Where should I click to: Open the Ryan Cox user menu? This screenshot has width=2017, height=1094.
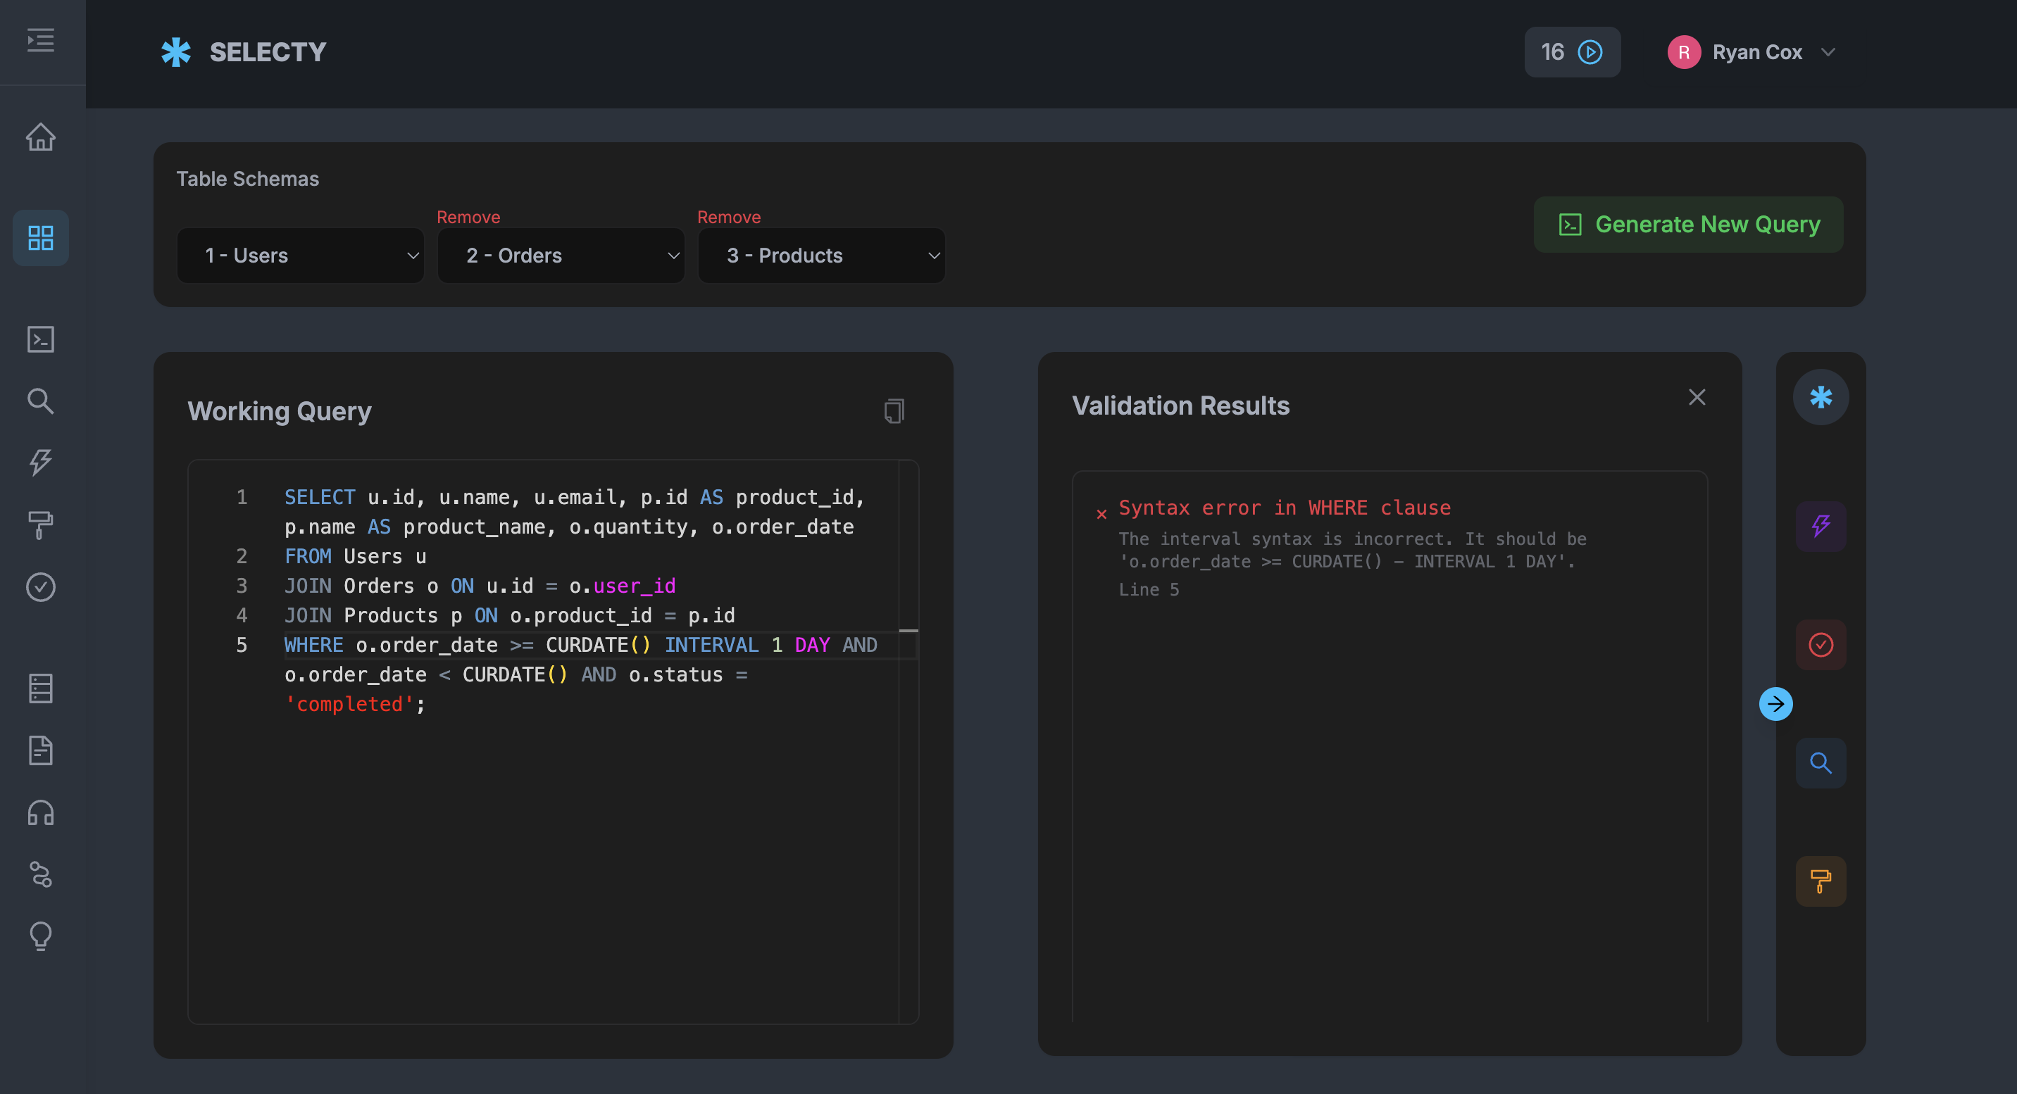[x=1752, y=52]
